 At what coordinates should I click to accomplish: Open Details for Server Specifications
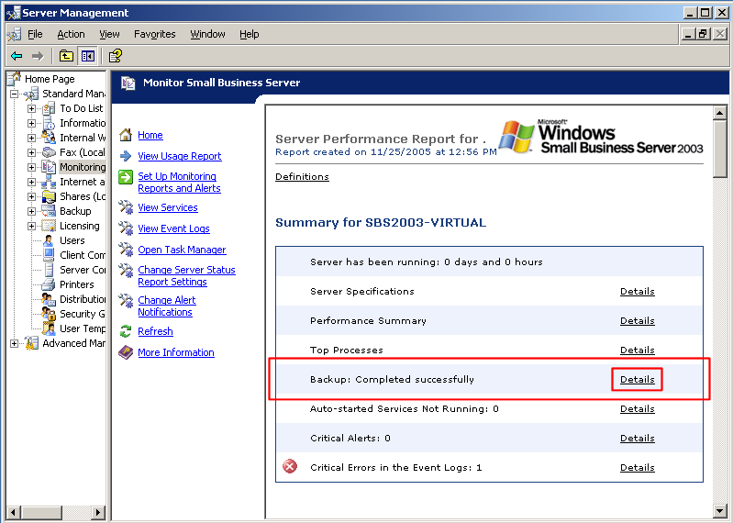coord(638,291)
